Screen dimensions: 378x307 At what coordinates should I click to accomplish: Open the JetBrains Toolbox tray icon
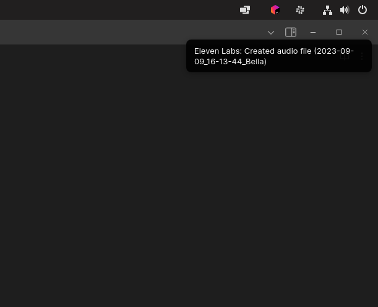click(275, 10)
